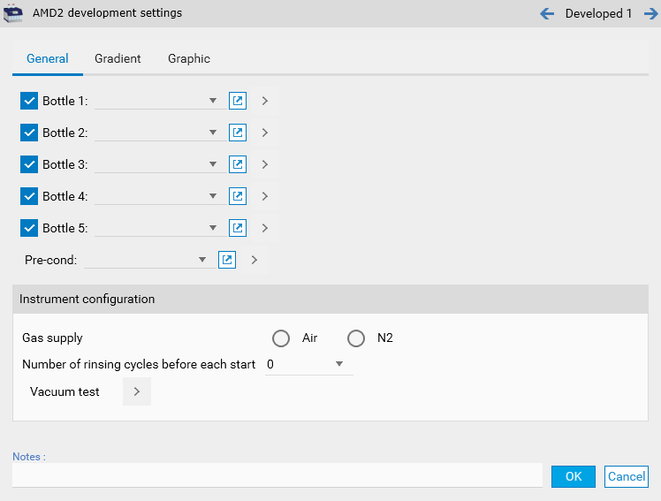Click the open-external icon for Pre-cond
Image resolution: width=661 pixels, height=501 pixels.
[227, 260]
